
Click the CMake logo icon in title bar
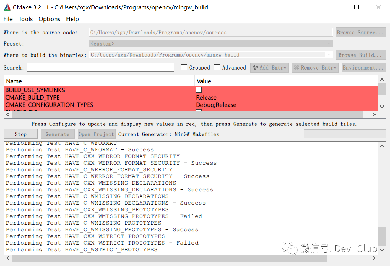(x=7, y=7)
